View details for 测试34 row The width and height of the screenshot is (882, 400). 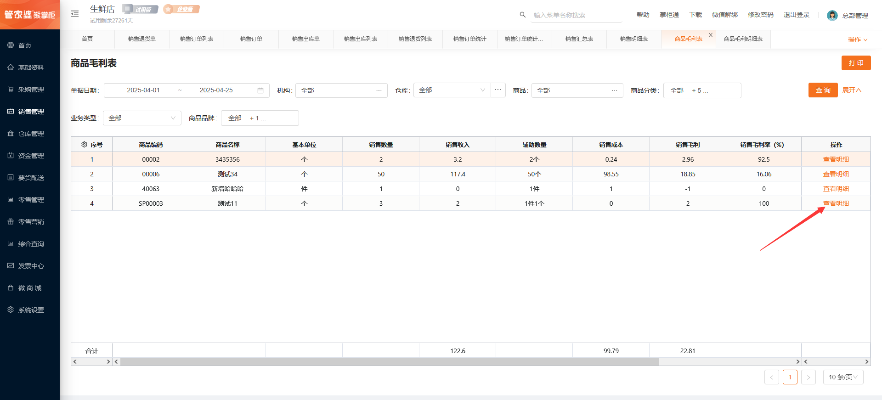tap(836, 174)
